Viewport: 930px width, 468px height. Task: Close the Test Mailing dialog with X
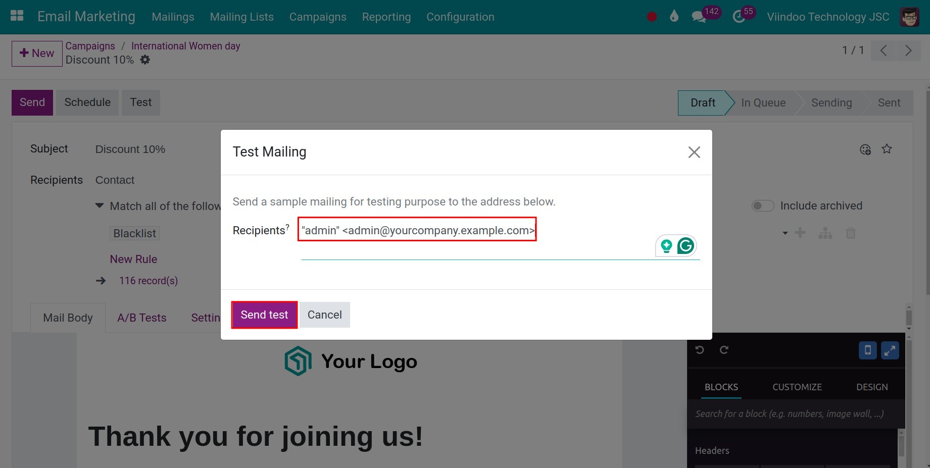click(x=694, y=152)
